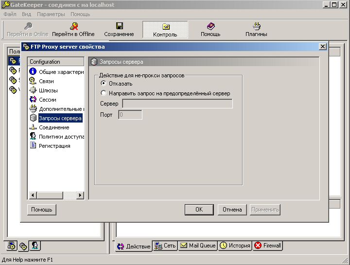
Task: Open the Плагины toolbar icon
Action: (257, 26)
